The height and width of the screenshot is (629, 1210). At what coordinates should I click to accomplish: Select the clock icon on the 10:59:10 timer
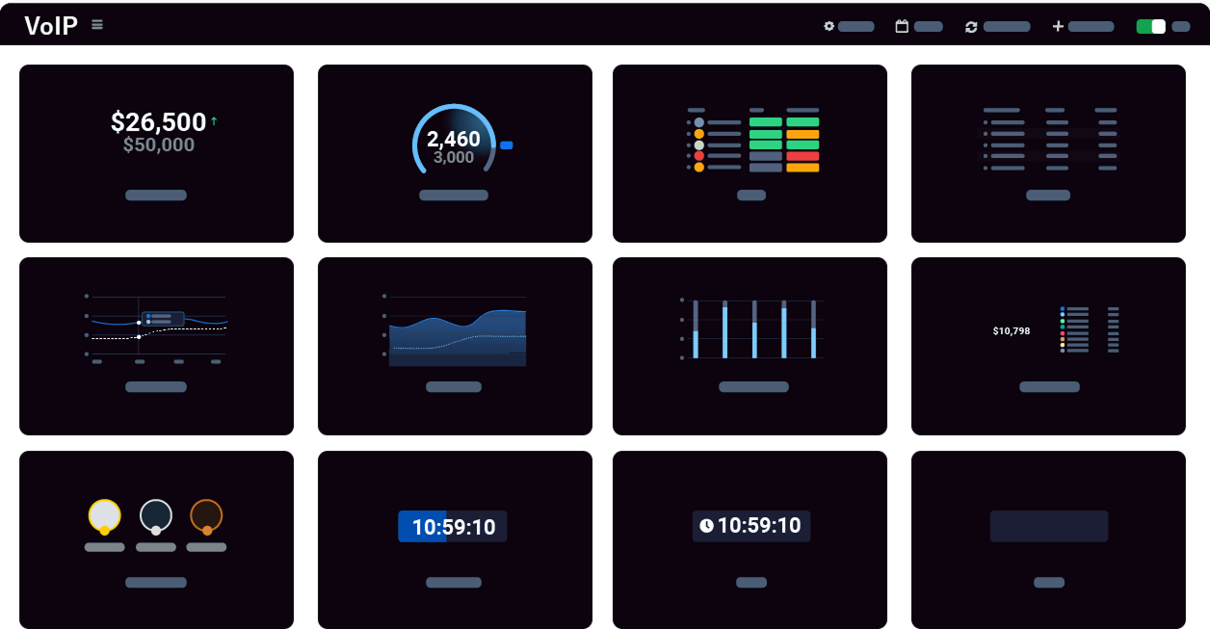[x=706, y=526]
